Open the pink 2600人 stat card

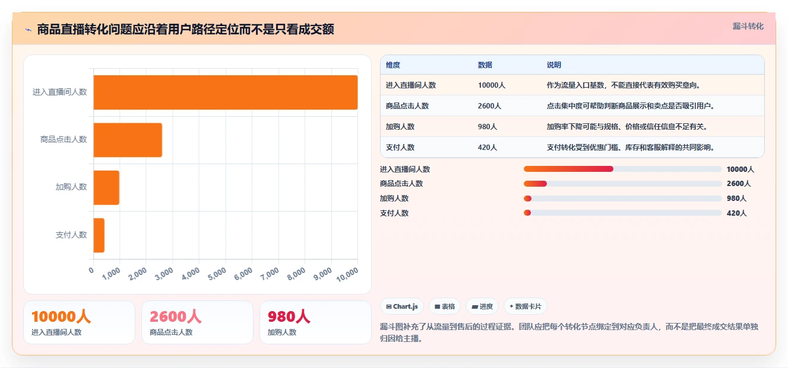[x=197, y=322]
